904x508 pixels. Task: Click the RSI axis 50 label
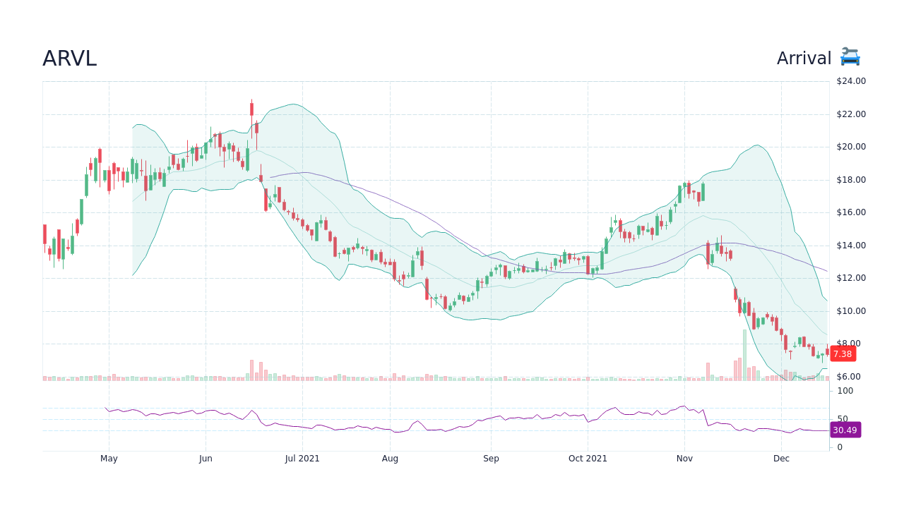coord(843,419)
